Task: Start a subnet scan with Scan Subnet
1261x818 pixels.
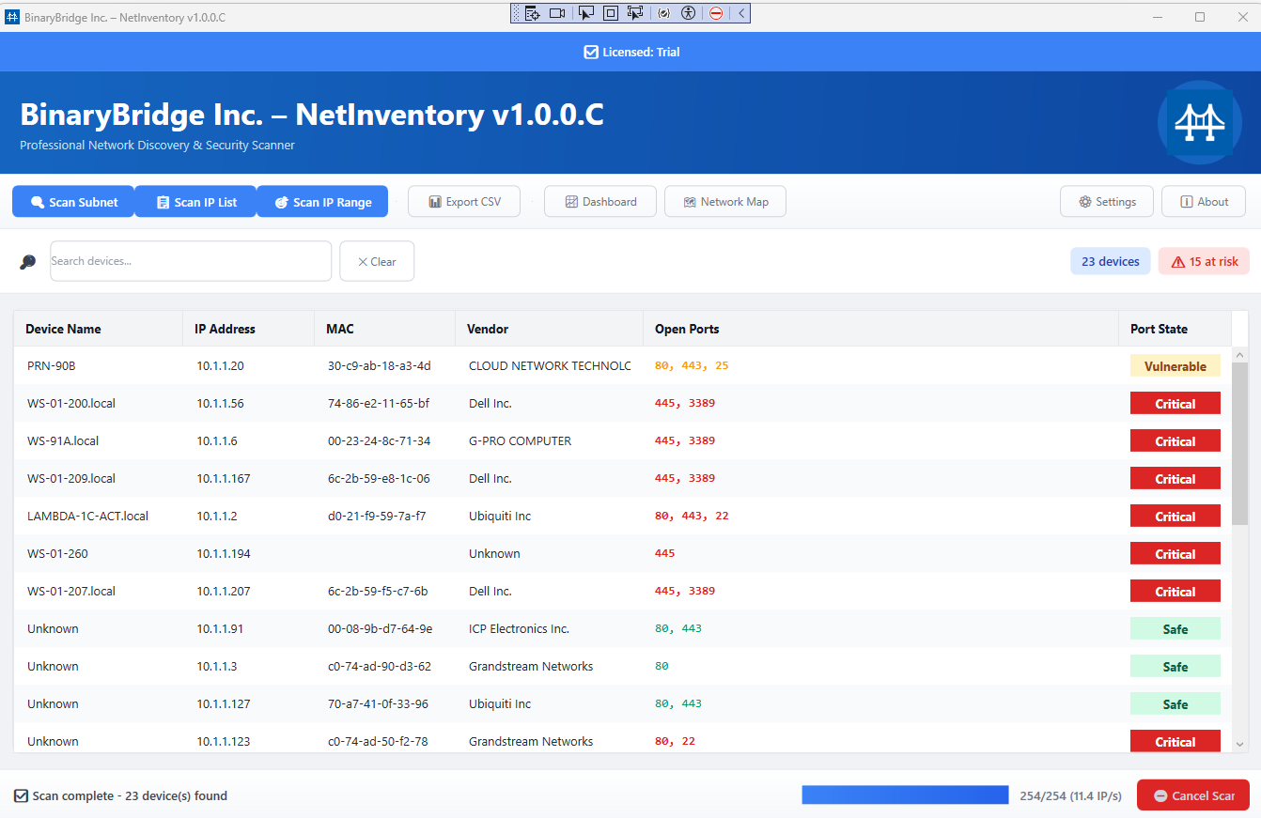Action: (73, 202)
